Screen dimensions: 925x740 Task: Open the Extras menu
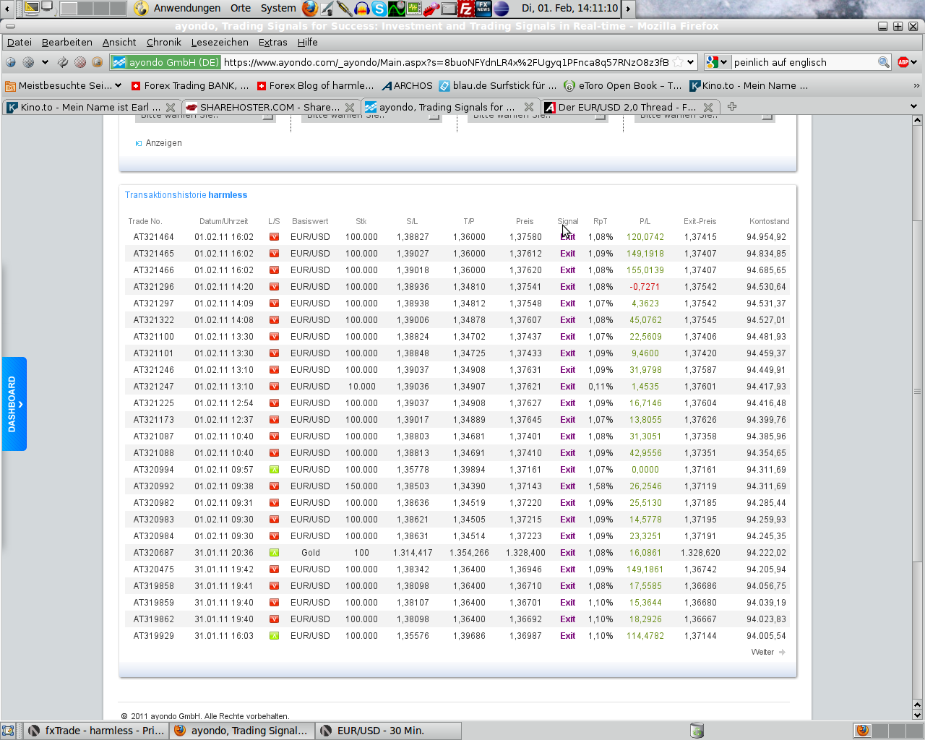pos(273,43)
